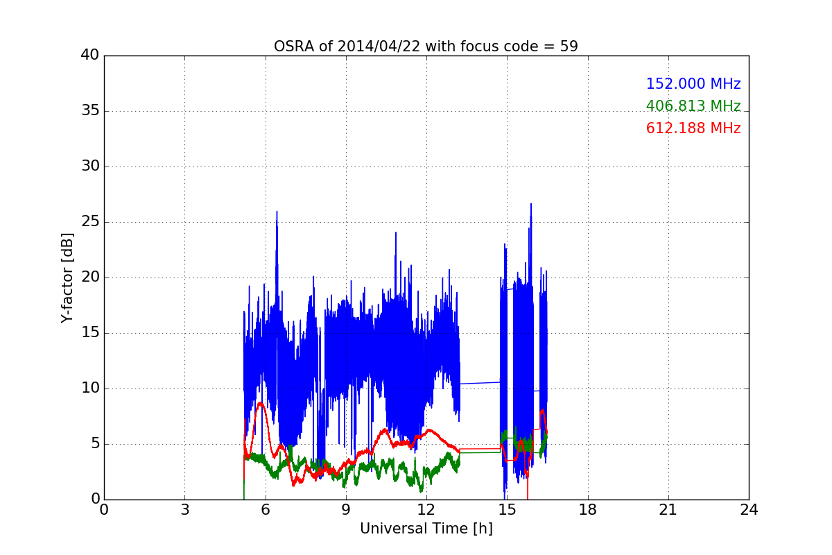
Task: Click the x-axis tick label 18
Action: 588,510
